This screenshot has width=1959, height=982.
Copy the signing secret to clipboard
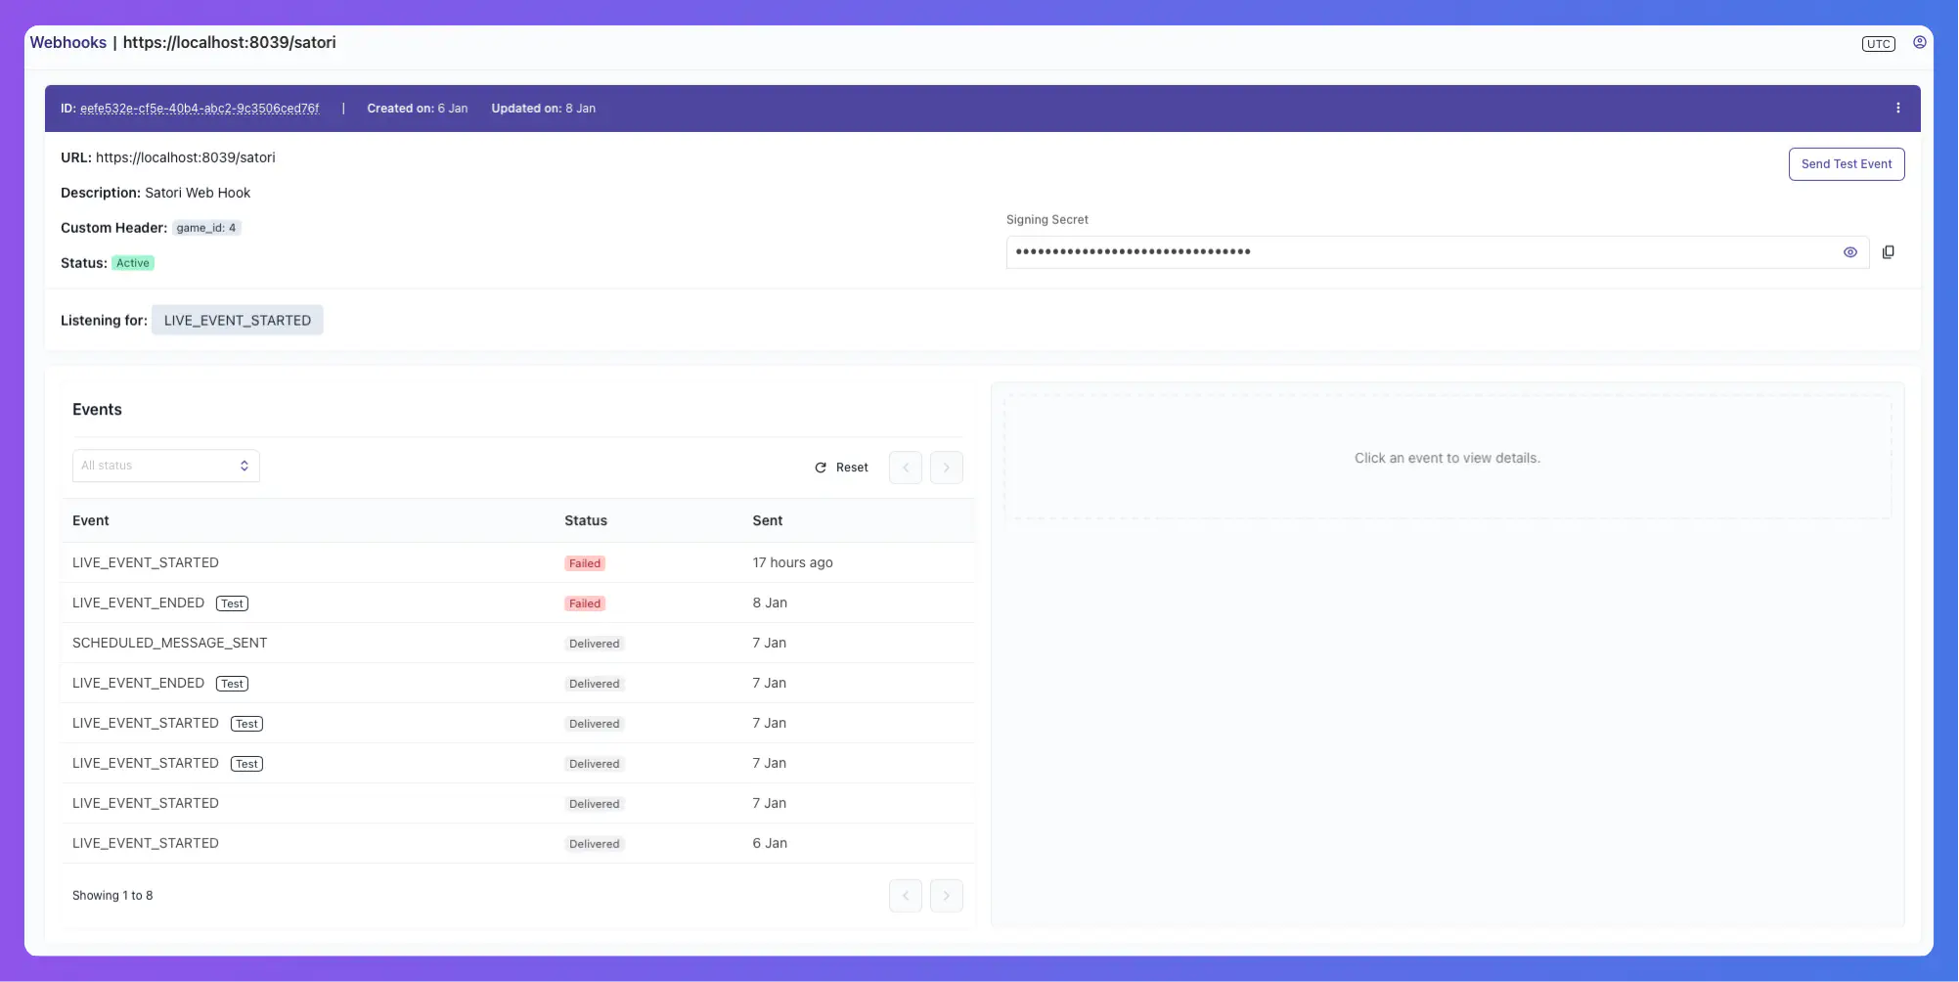[x=1888, y=252]
